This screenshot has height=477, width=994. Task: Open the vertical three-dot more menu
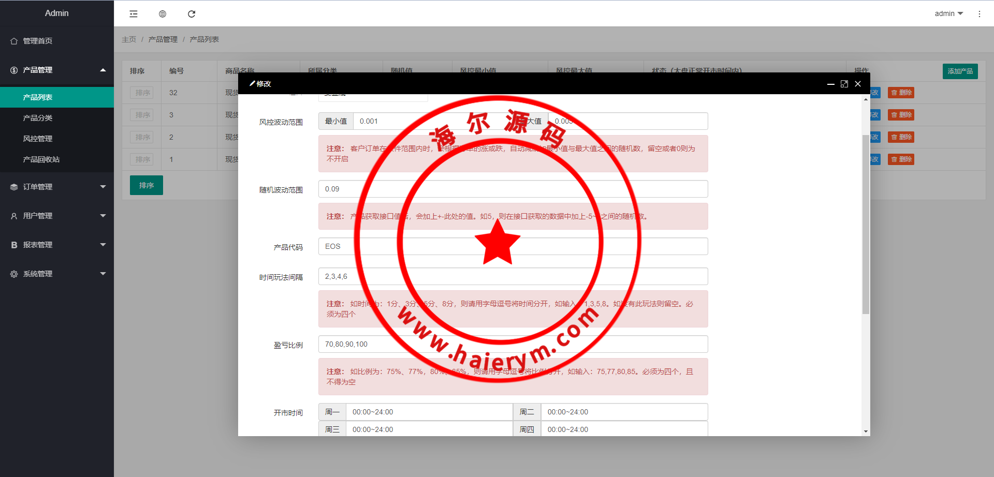[x=979, y=14]
